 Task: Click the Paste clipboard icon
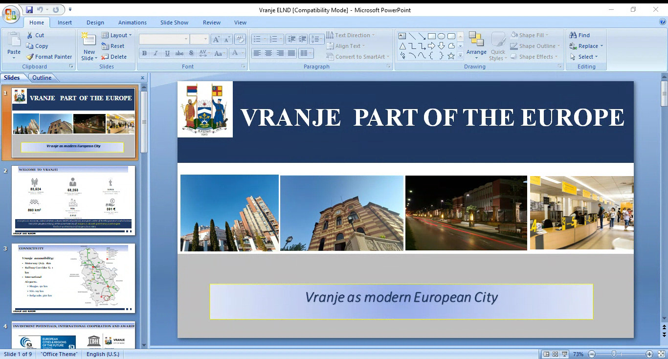click(14, 41)
